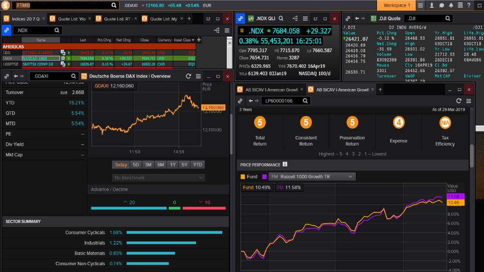Search from the top .FTMIB box

[65, 5]
